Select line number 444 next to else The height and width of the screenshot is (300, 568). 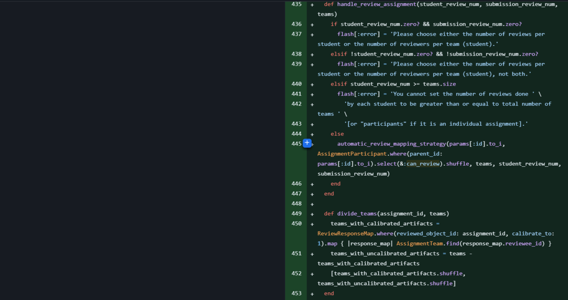tap(296, 134)
